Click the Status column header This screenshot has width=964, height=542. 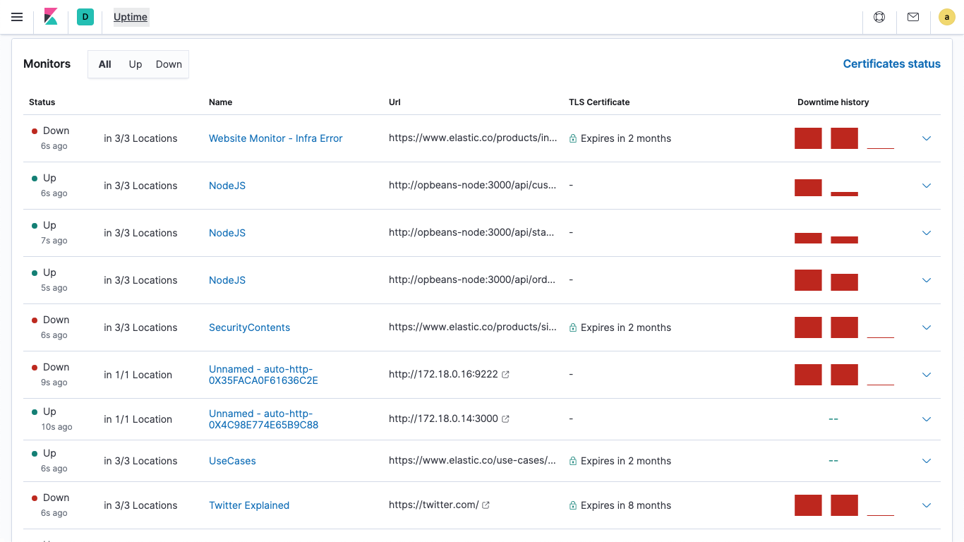click(42, 102)
